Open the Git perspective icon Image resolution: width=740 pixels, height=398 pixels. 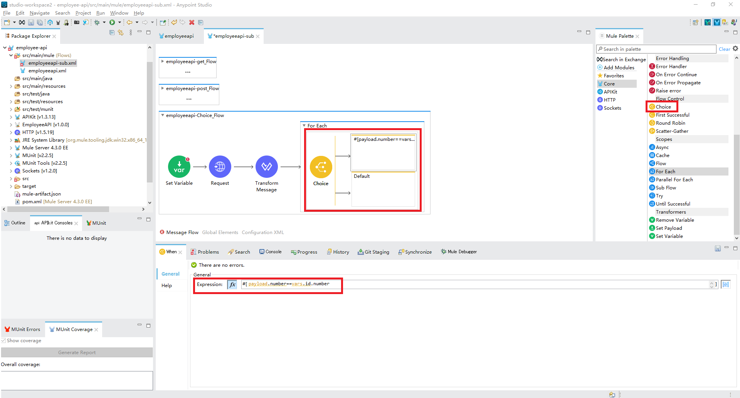(x=725, y=22)
